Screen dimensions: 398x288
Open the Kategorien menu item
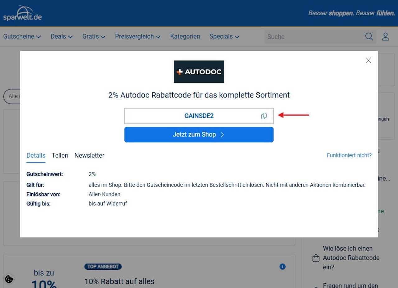click(x=185, y=36)
